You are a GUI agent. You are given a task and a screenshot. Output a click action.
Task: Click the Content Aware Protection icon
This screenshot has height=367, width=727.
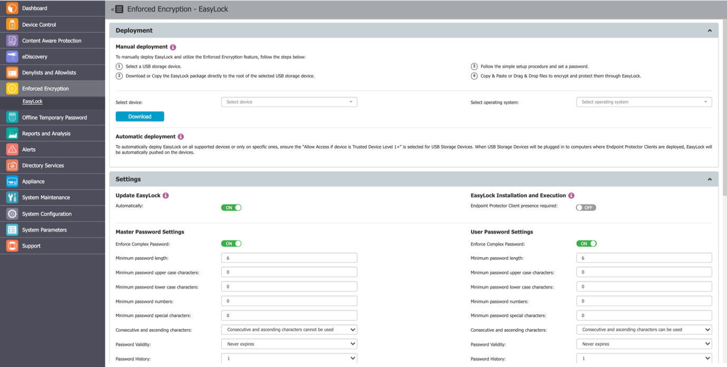coord(12,40)
